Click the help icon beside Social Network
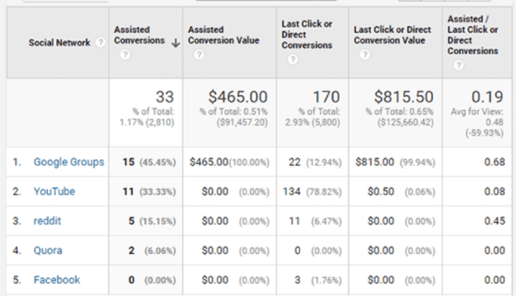 [x=100, y=43]
